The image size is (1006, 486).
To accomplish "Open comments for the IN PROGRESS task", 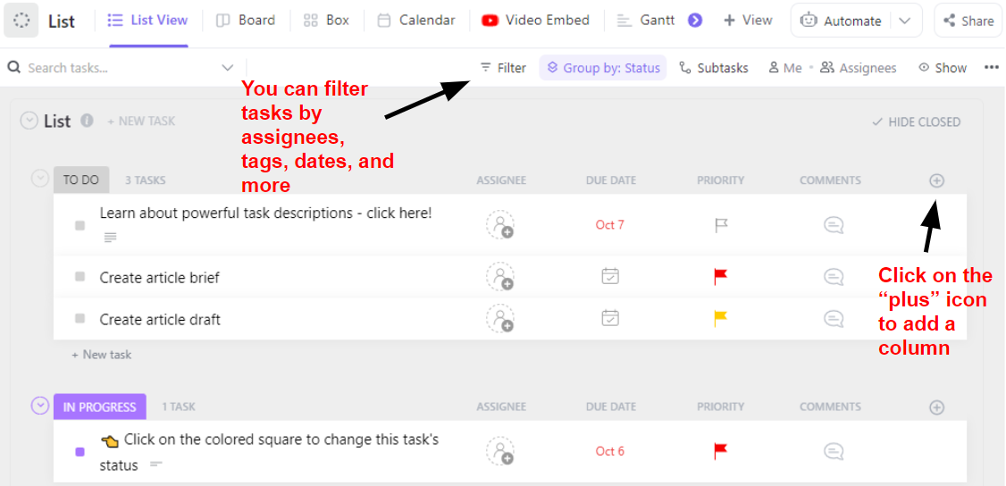I will point(834,451).
